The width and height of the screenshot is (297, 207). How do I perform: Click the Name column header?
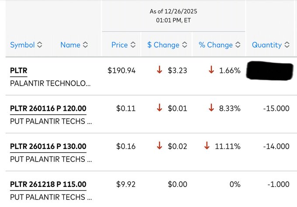pyautogui.click(x=70, y=45)
